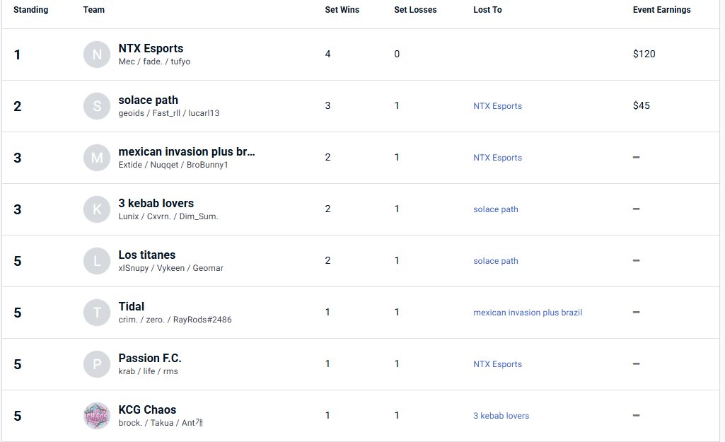Viewport: 725px width, 442px height.
Task: Open the 3 kebab lovers link in KCG Chaos row
Action: coord(501,416)
